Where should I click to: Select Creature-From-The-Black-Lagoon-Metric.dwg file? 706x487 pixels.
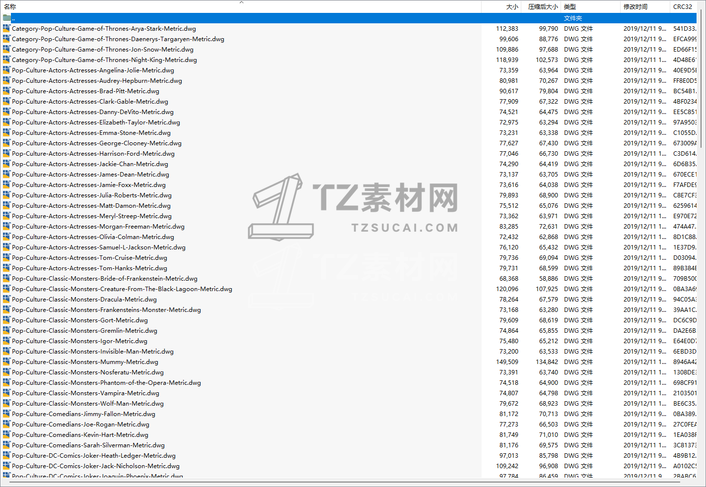click(x=122, y=289)
